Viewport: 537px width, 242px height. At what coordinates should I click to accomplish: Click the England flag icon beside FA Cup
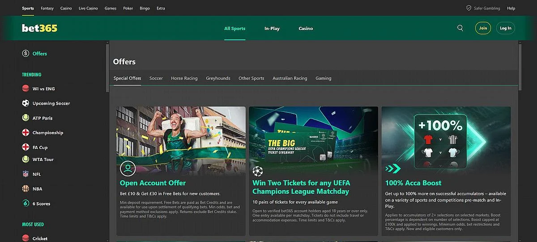[26, 147]
